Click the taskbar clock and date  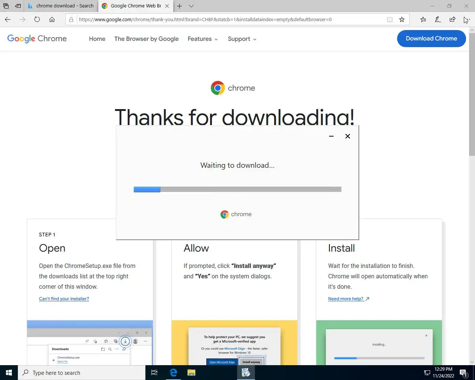(443, 373)
